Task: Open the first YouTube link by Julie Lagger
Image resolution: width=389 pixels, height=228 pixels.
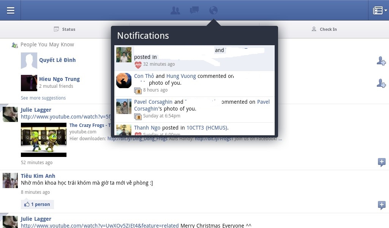Action: (65, 117)
